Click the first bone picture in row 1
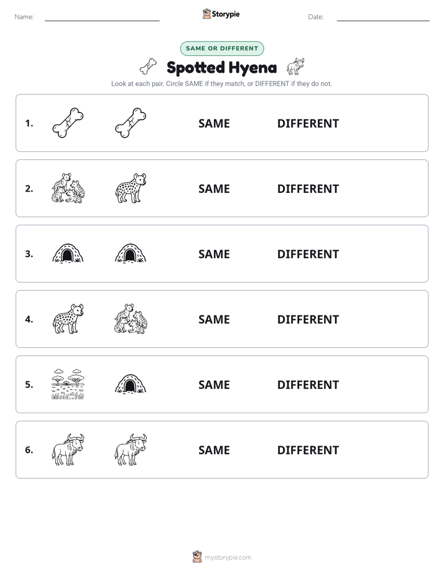This screenshot has height=575, width=444. click(x=68, y=123)
